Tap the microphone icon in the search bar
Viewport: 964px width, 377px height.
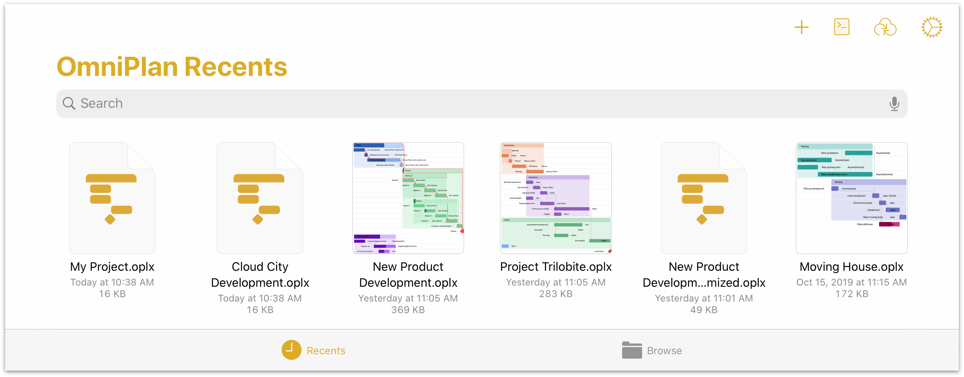coord(895,104)
